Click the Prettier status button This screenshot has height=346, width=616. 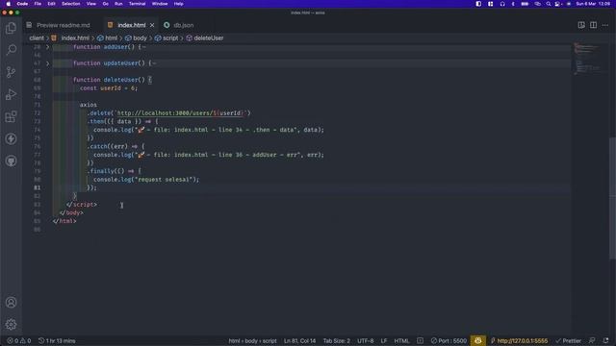click(569, 341)
